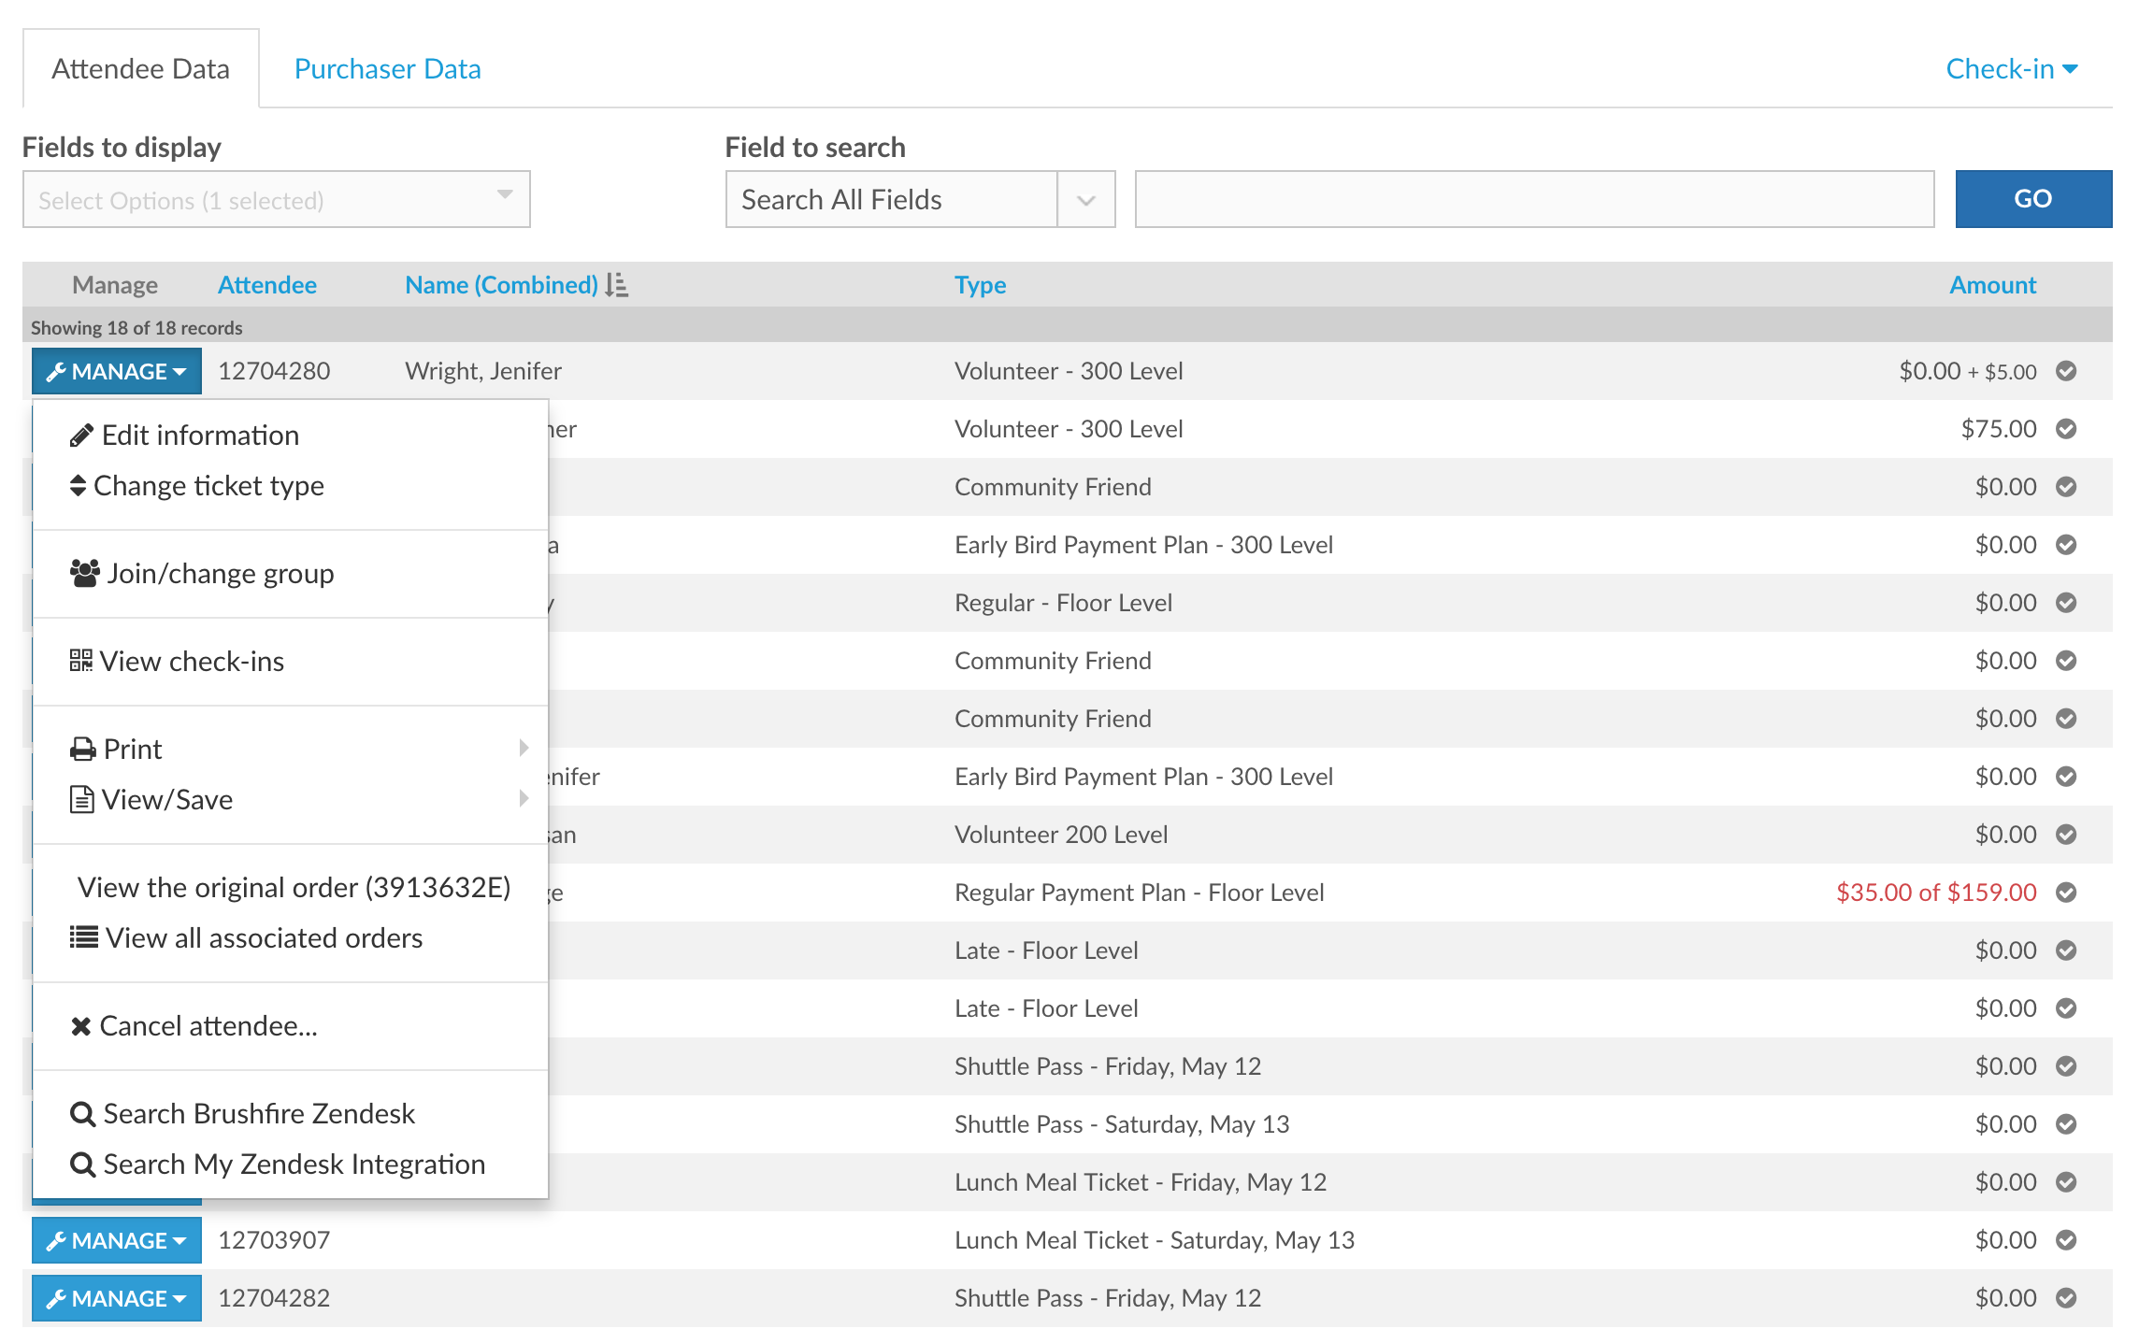Viewport: 2139px width, 1329px height.
Task: Click the name Wright, Jenifer
Action: pyautogui.click(x=483, y=371)
